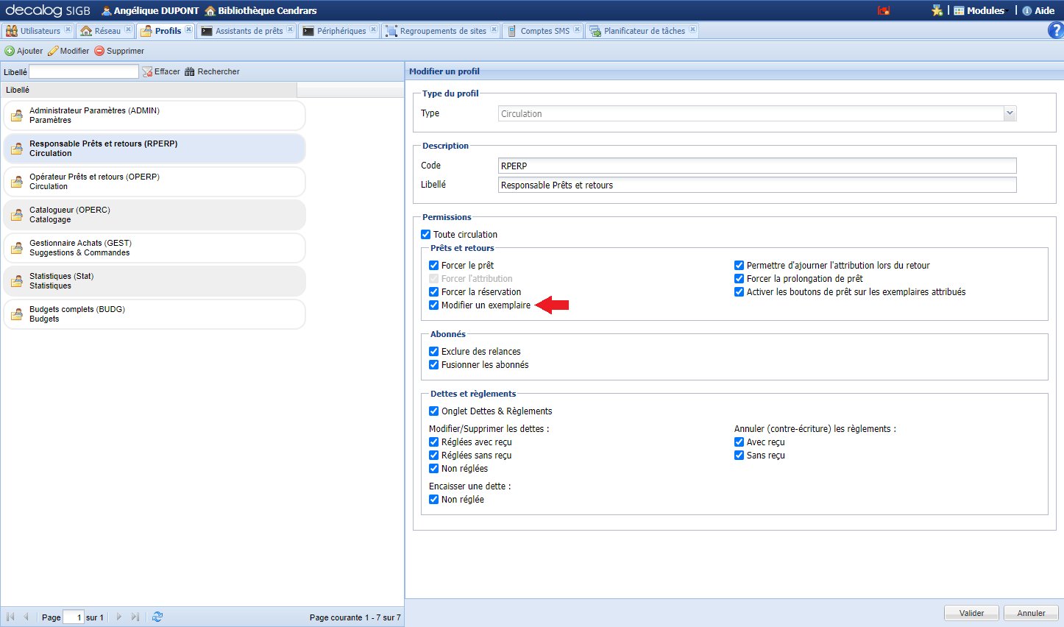Refresh the profile list with the reload icon
This screenshot has height=627, width=1064.
tap(157, 617)
